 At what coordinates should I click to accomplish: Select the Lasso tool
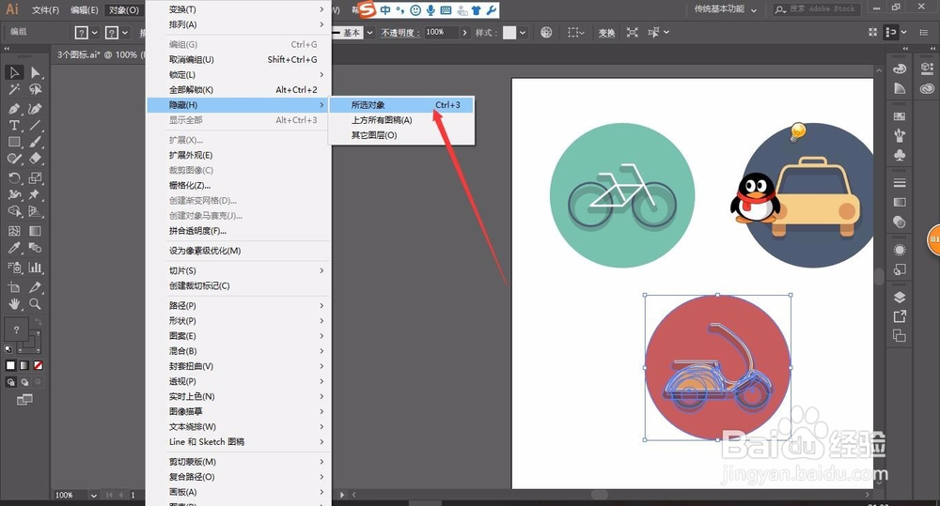pos(36,89)
